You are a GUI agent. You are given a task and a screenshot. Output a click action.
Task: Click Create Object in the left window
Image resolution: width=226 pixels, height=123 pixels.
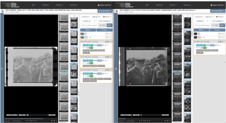pyautogui.click(x=105, y=11)
